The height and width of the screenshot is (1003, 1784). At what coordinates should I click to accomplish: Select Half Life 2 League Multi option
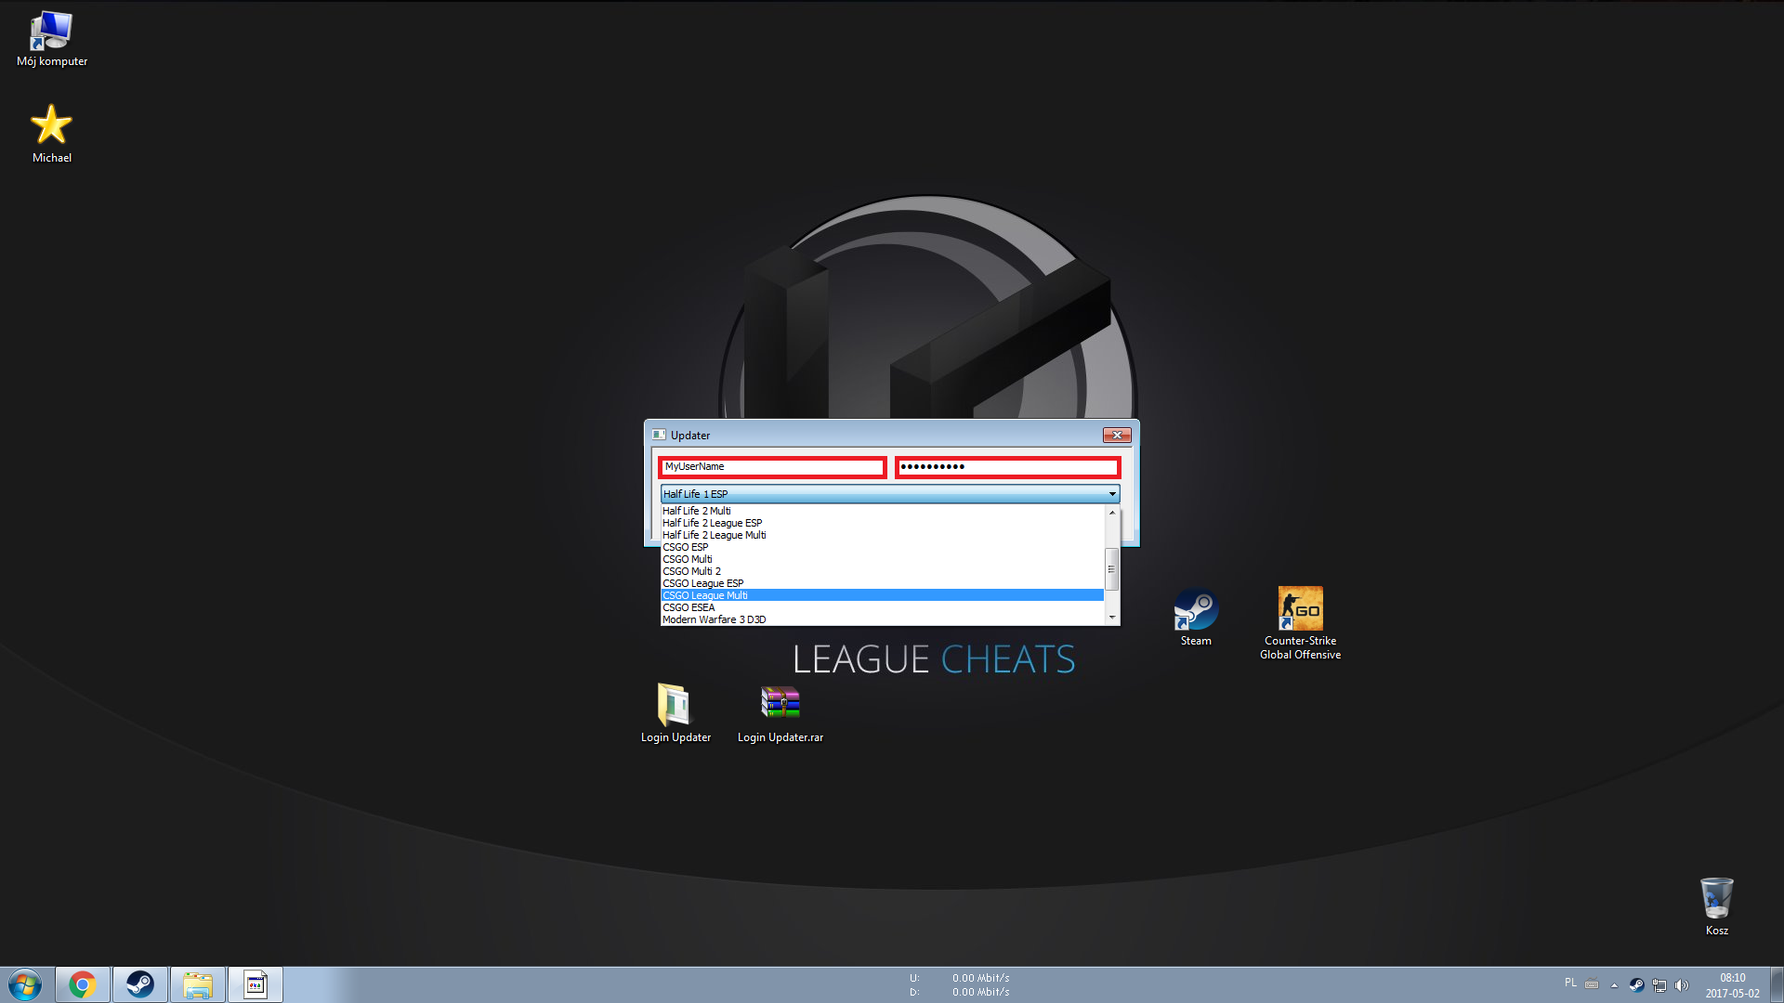tap(882, 535)
